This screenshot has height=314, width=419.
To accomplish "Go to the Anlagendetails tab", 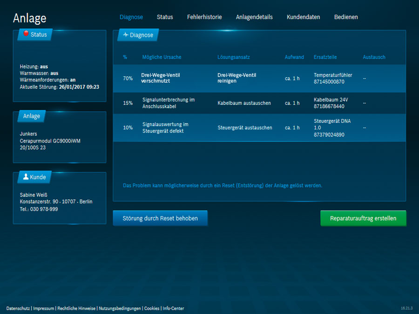I will point(254,17).
